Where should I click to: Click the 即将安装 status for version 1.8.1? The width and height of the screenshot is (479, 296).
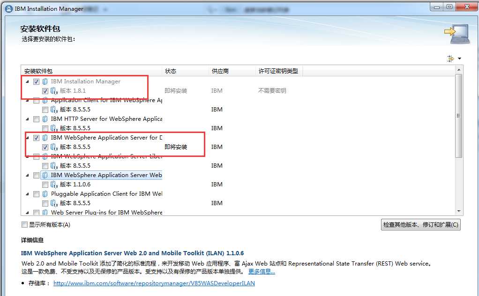click(176, 91)
